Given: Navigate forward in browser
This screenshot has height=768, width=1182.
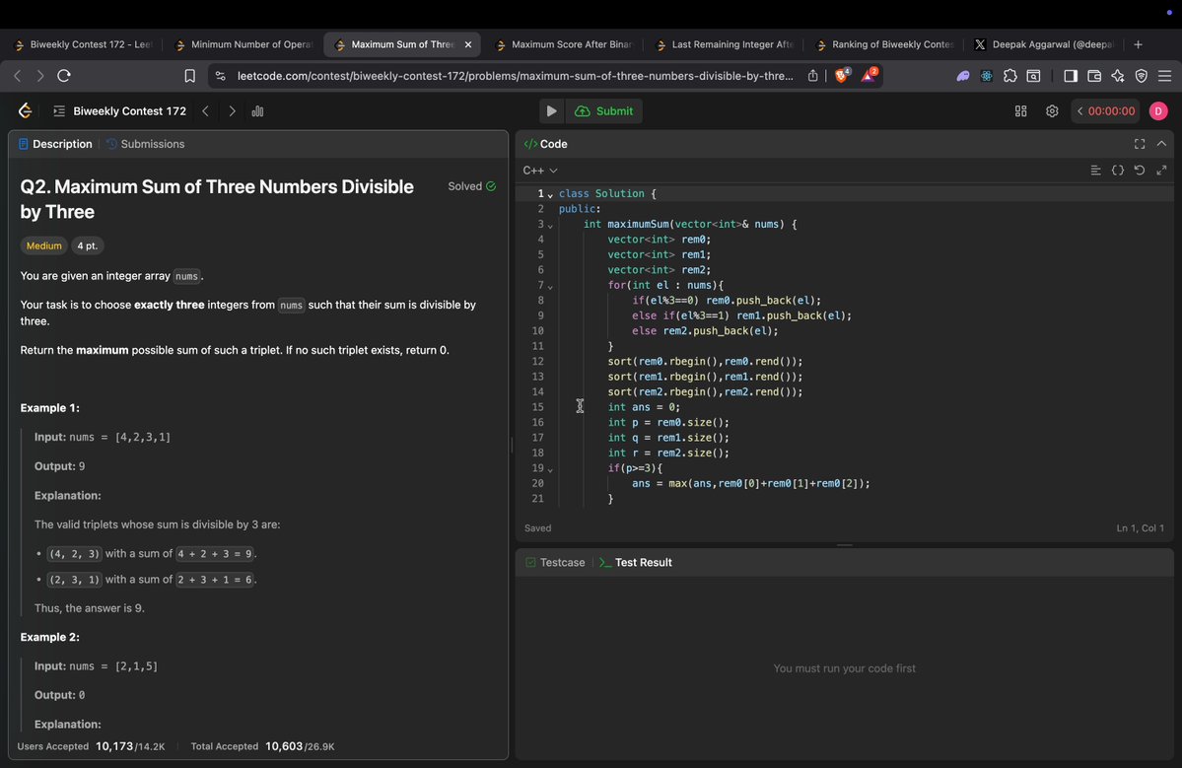Looking at the screenshot, I should tap(40, 75).
